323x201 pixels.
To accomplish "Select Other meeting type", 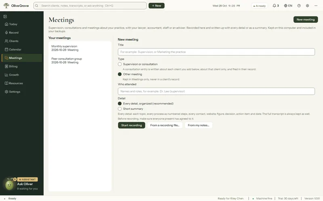I will [x=120, y=74].
